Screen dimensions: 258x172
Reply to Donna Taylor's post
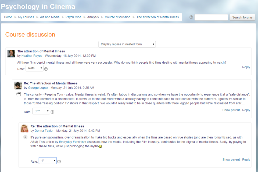[246, 159]
